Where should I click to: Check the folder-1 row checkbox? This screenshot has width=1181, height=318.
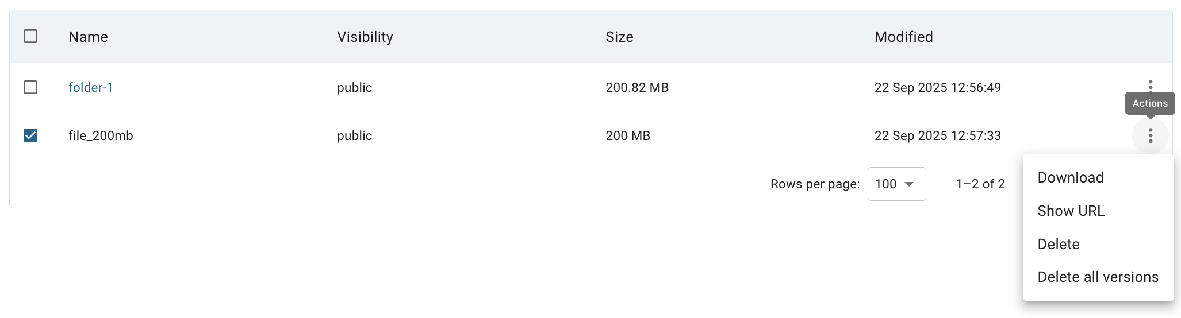[30, 87]
